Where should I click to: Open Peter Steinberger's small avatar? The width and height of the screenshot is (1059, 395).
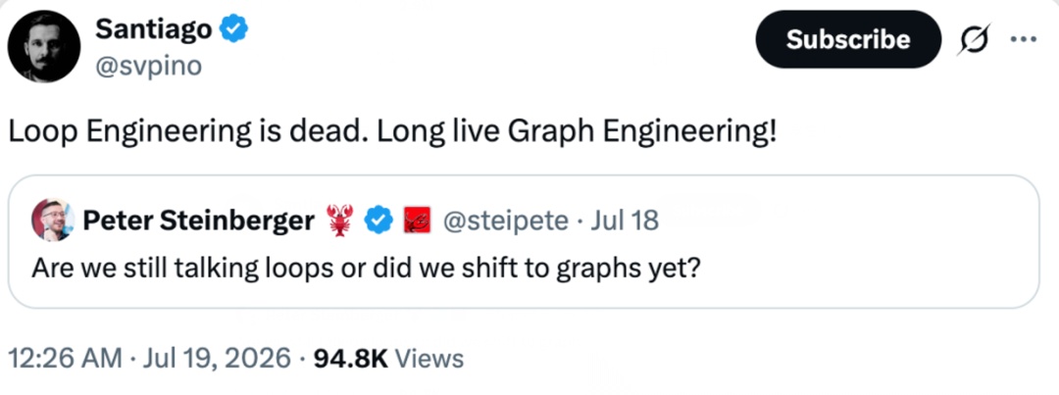pos(53,221)
